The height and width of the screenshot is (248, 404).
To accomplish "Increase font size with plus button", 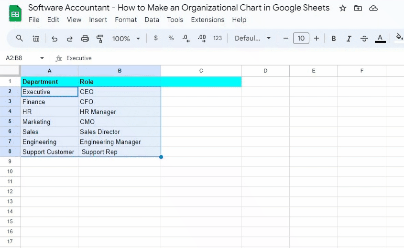I will pos(317,38).
